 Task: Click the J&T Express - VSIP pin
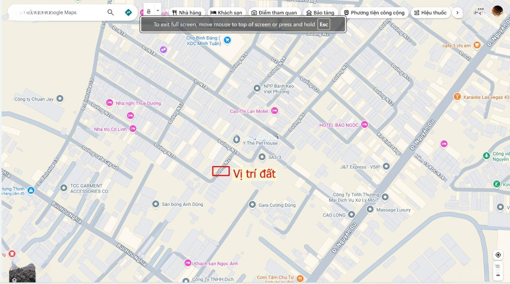click(x=386, y=166)
